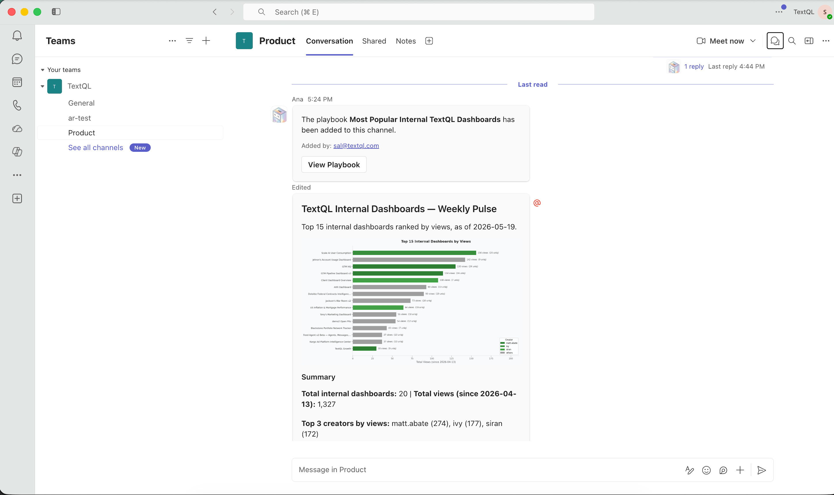Open the OneDrive cloud icon
The height and width of the screenshot is (495, 834).
tap(17, 129)
